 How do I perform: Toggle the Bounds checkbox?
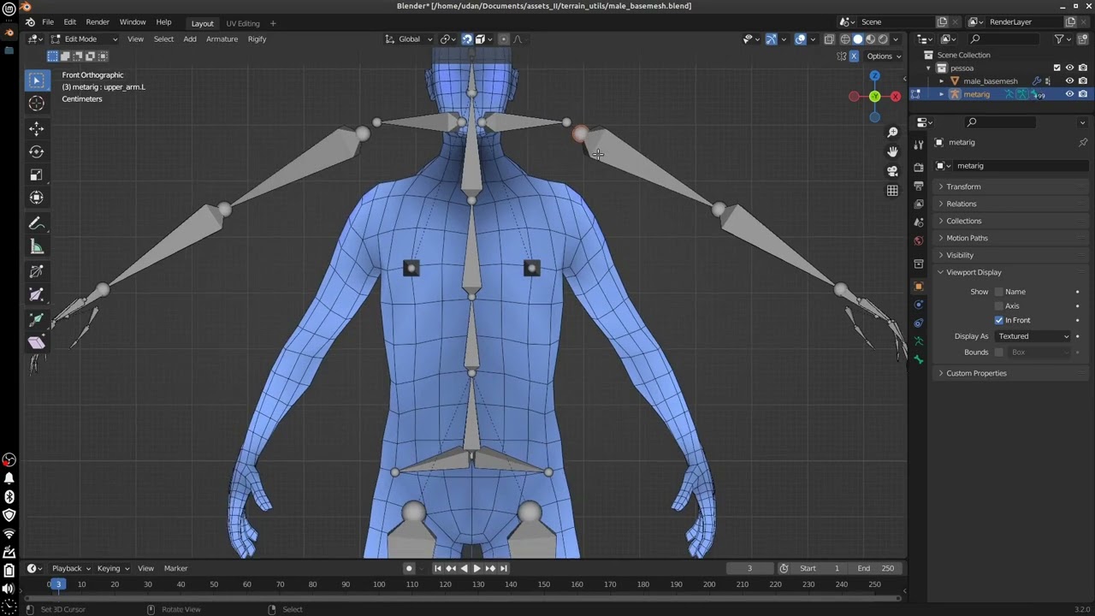click(998, 352)
